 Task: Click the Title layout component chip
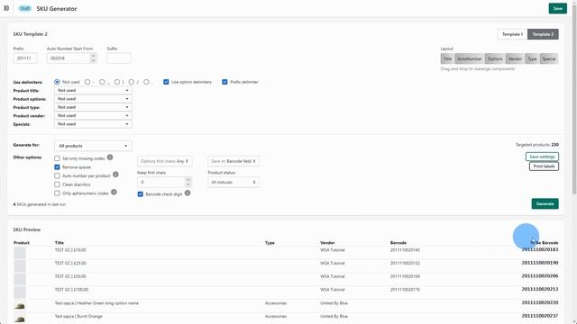[x=447, y=58]
